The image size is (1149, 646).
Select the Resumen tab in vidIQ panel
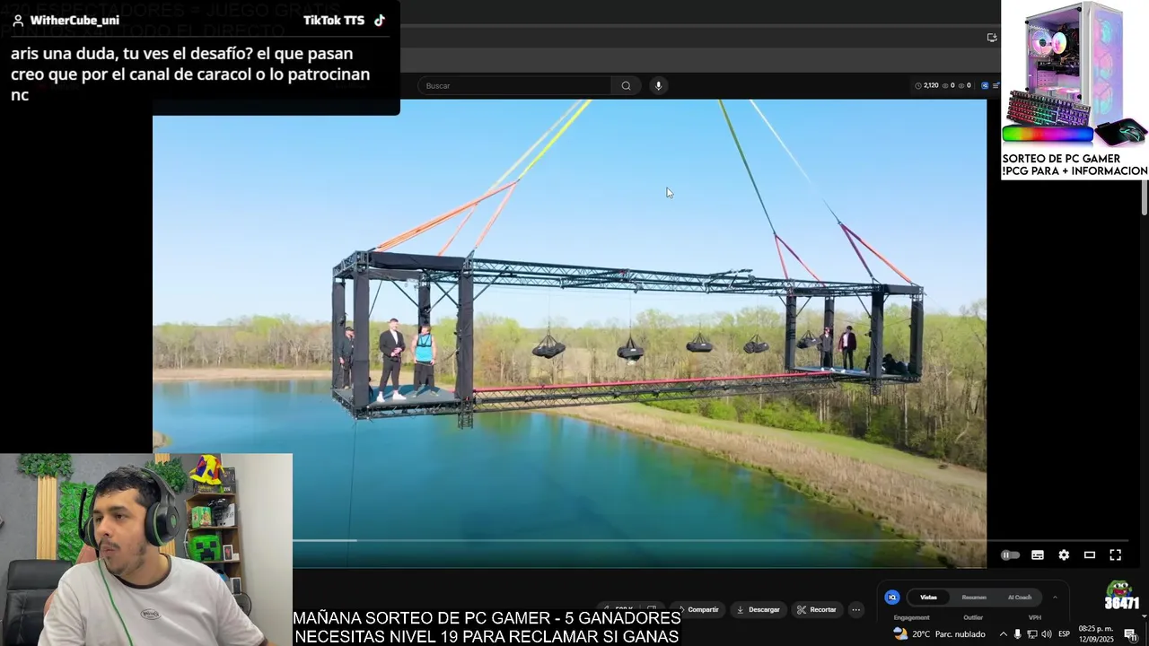(x=974, y=598)
